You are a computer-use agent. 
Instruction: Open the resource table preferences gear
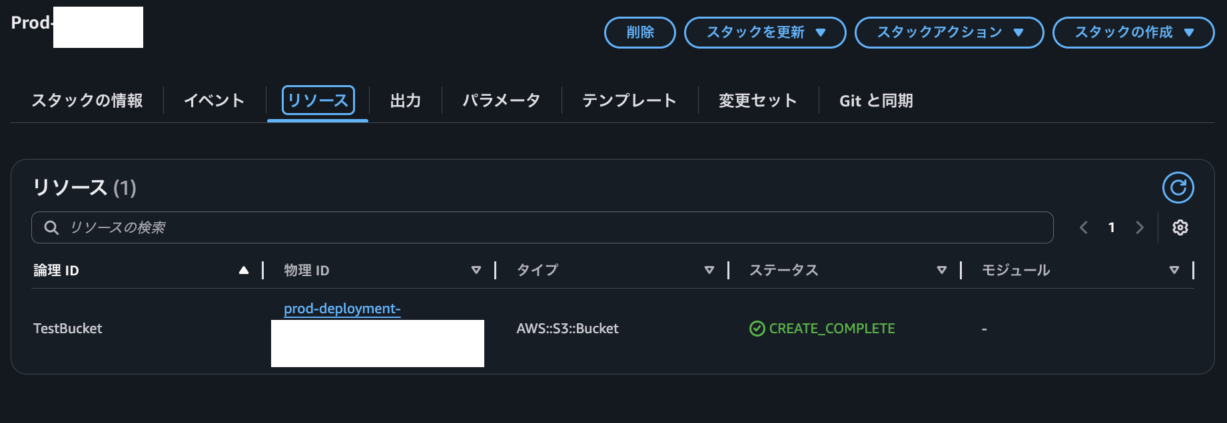(x=1180, y=227)
